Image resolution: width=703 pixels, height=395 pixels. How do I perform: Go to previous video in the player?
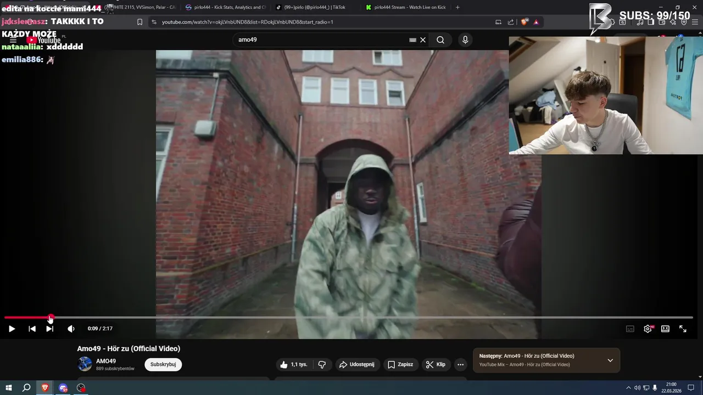pos(32,329)
